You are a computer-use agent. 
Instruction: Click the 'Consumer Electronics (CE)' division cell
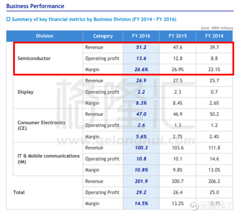[41, 126]
